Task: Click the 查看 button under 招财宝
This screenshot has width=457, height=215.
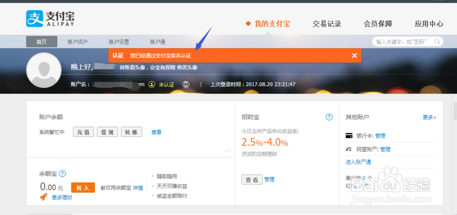Action: pyautogui.click(x=252, y=179)
